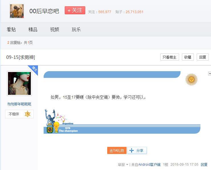Follow the forum with +关注 button
Viewport: 211px width, 170px height.
75,11
